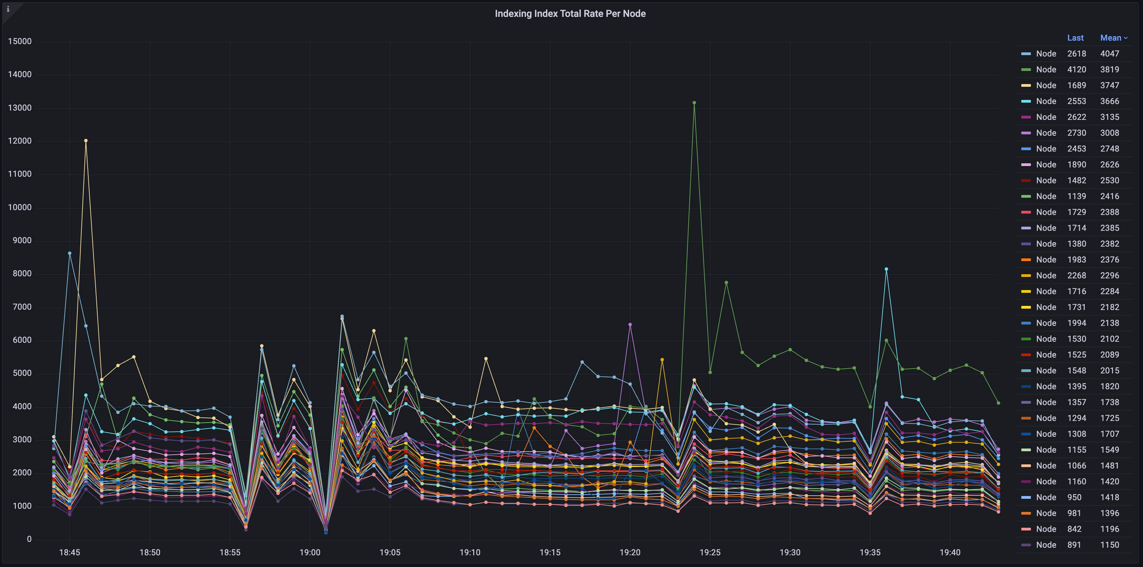Click color swatch of Node with mean 3135
This screenshot has width=1143, height=567.
(x=1026, y=117)
